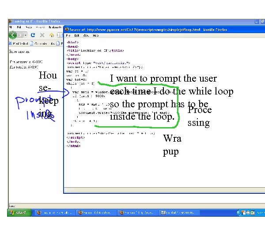This screenshot has height=226, width=265.
Task: Click the grey Forward arrow button
Action: point(20,35)
